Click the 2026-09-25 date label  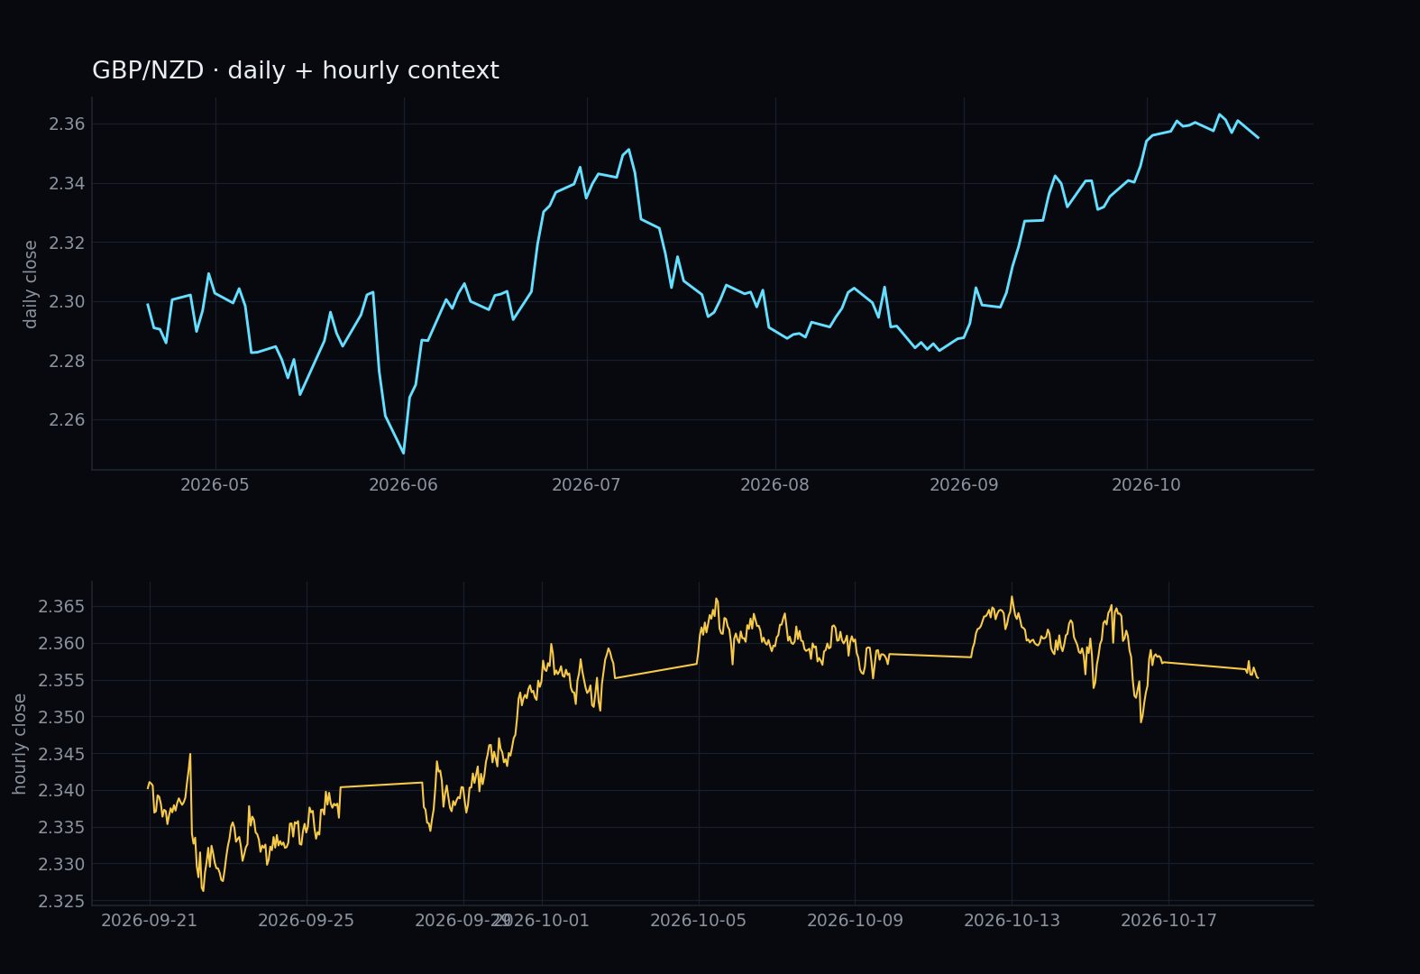306,921
